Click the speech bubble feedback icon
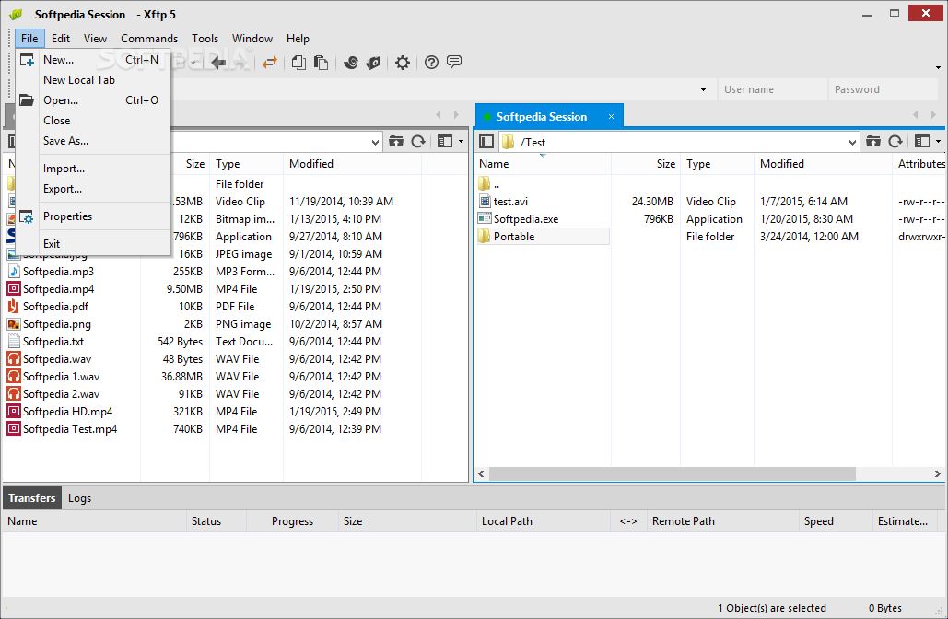 454,62
